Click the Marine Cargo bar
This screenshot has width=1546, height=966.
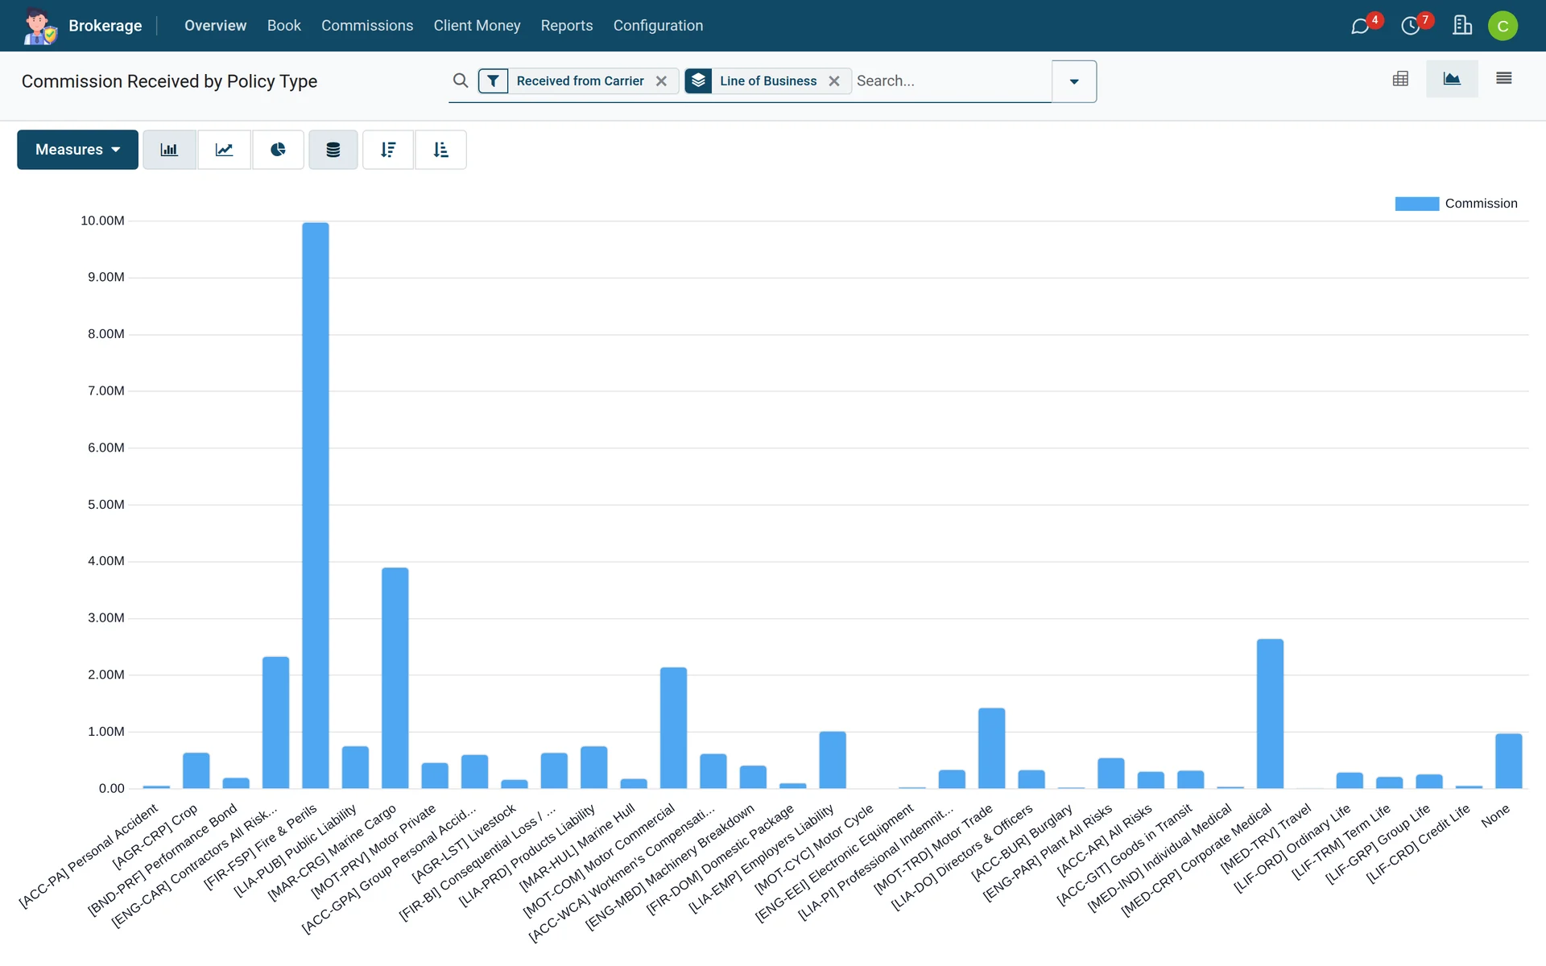coord(395,678)
